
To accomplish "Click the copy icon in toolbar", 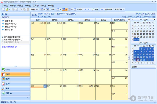I will point(24,9).
